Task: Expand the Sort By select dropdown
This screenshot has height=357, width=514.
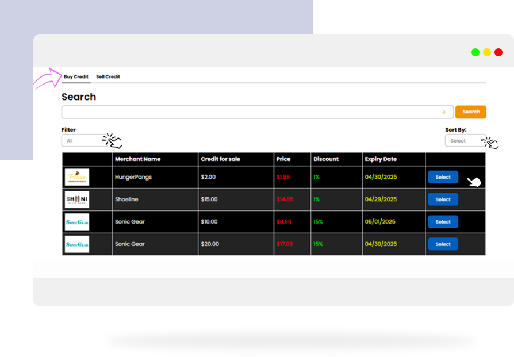Action: (465, 141)
